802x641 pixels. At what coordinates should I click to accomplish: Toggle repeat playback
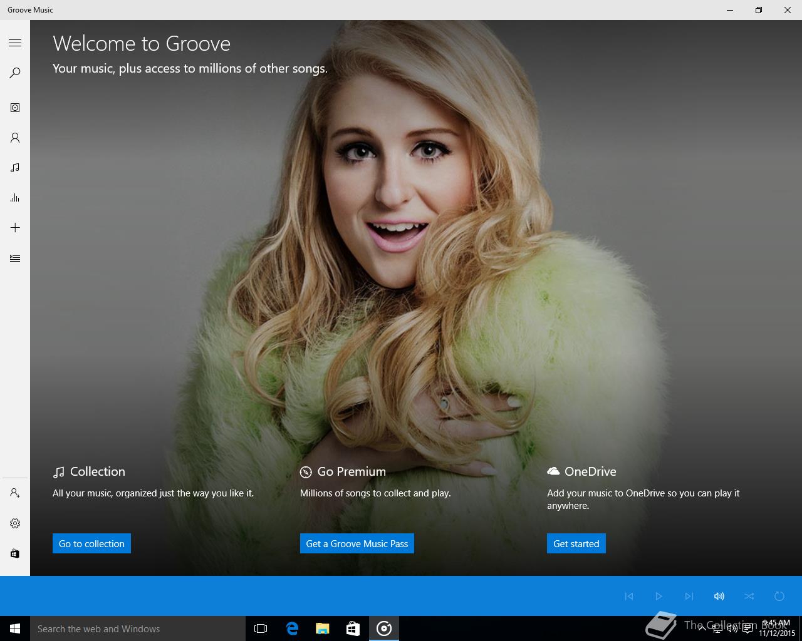[779, 596]
